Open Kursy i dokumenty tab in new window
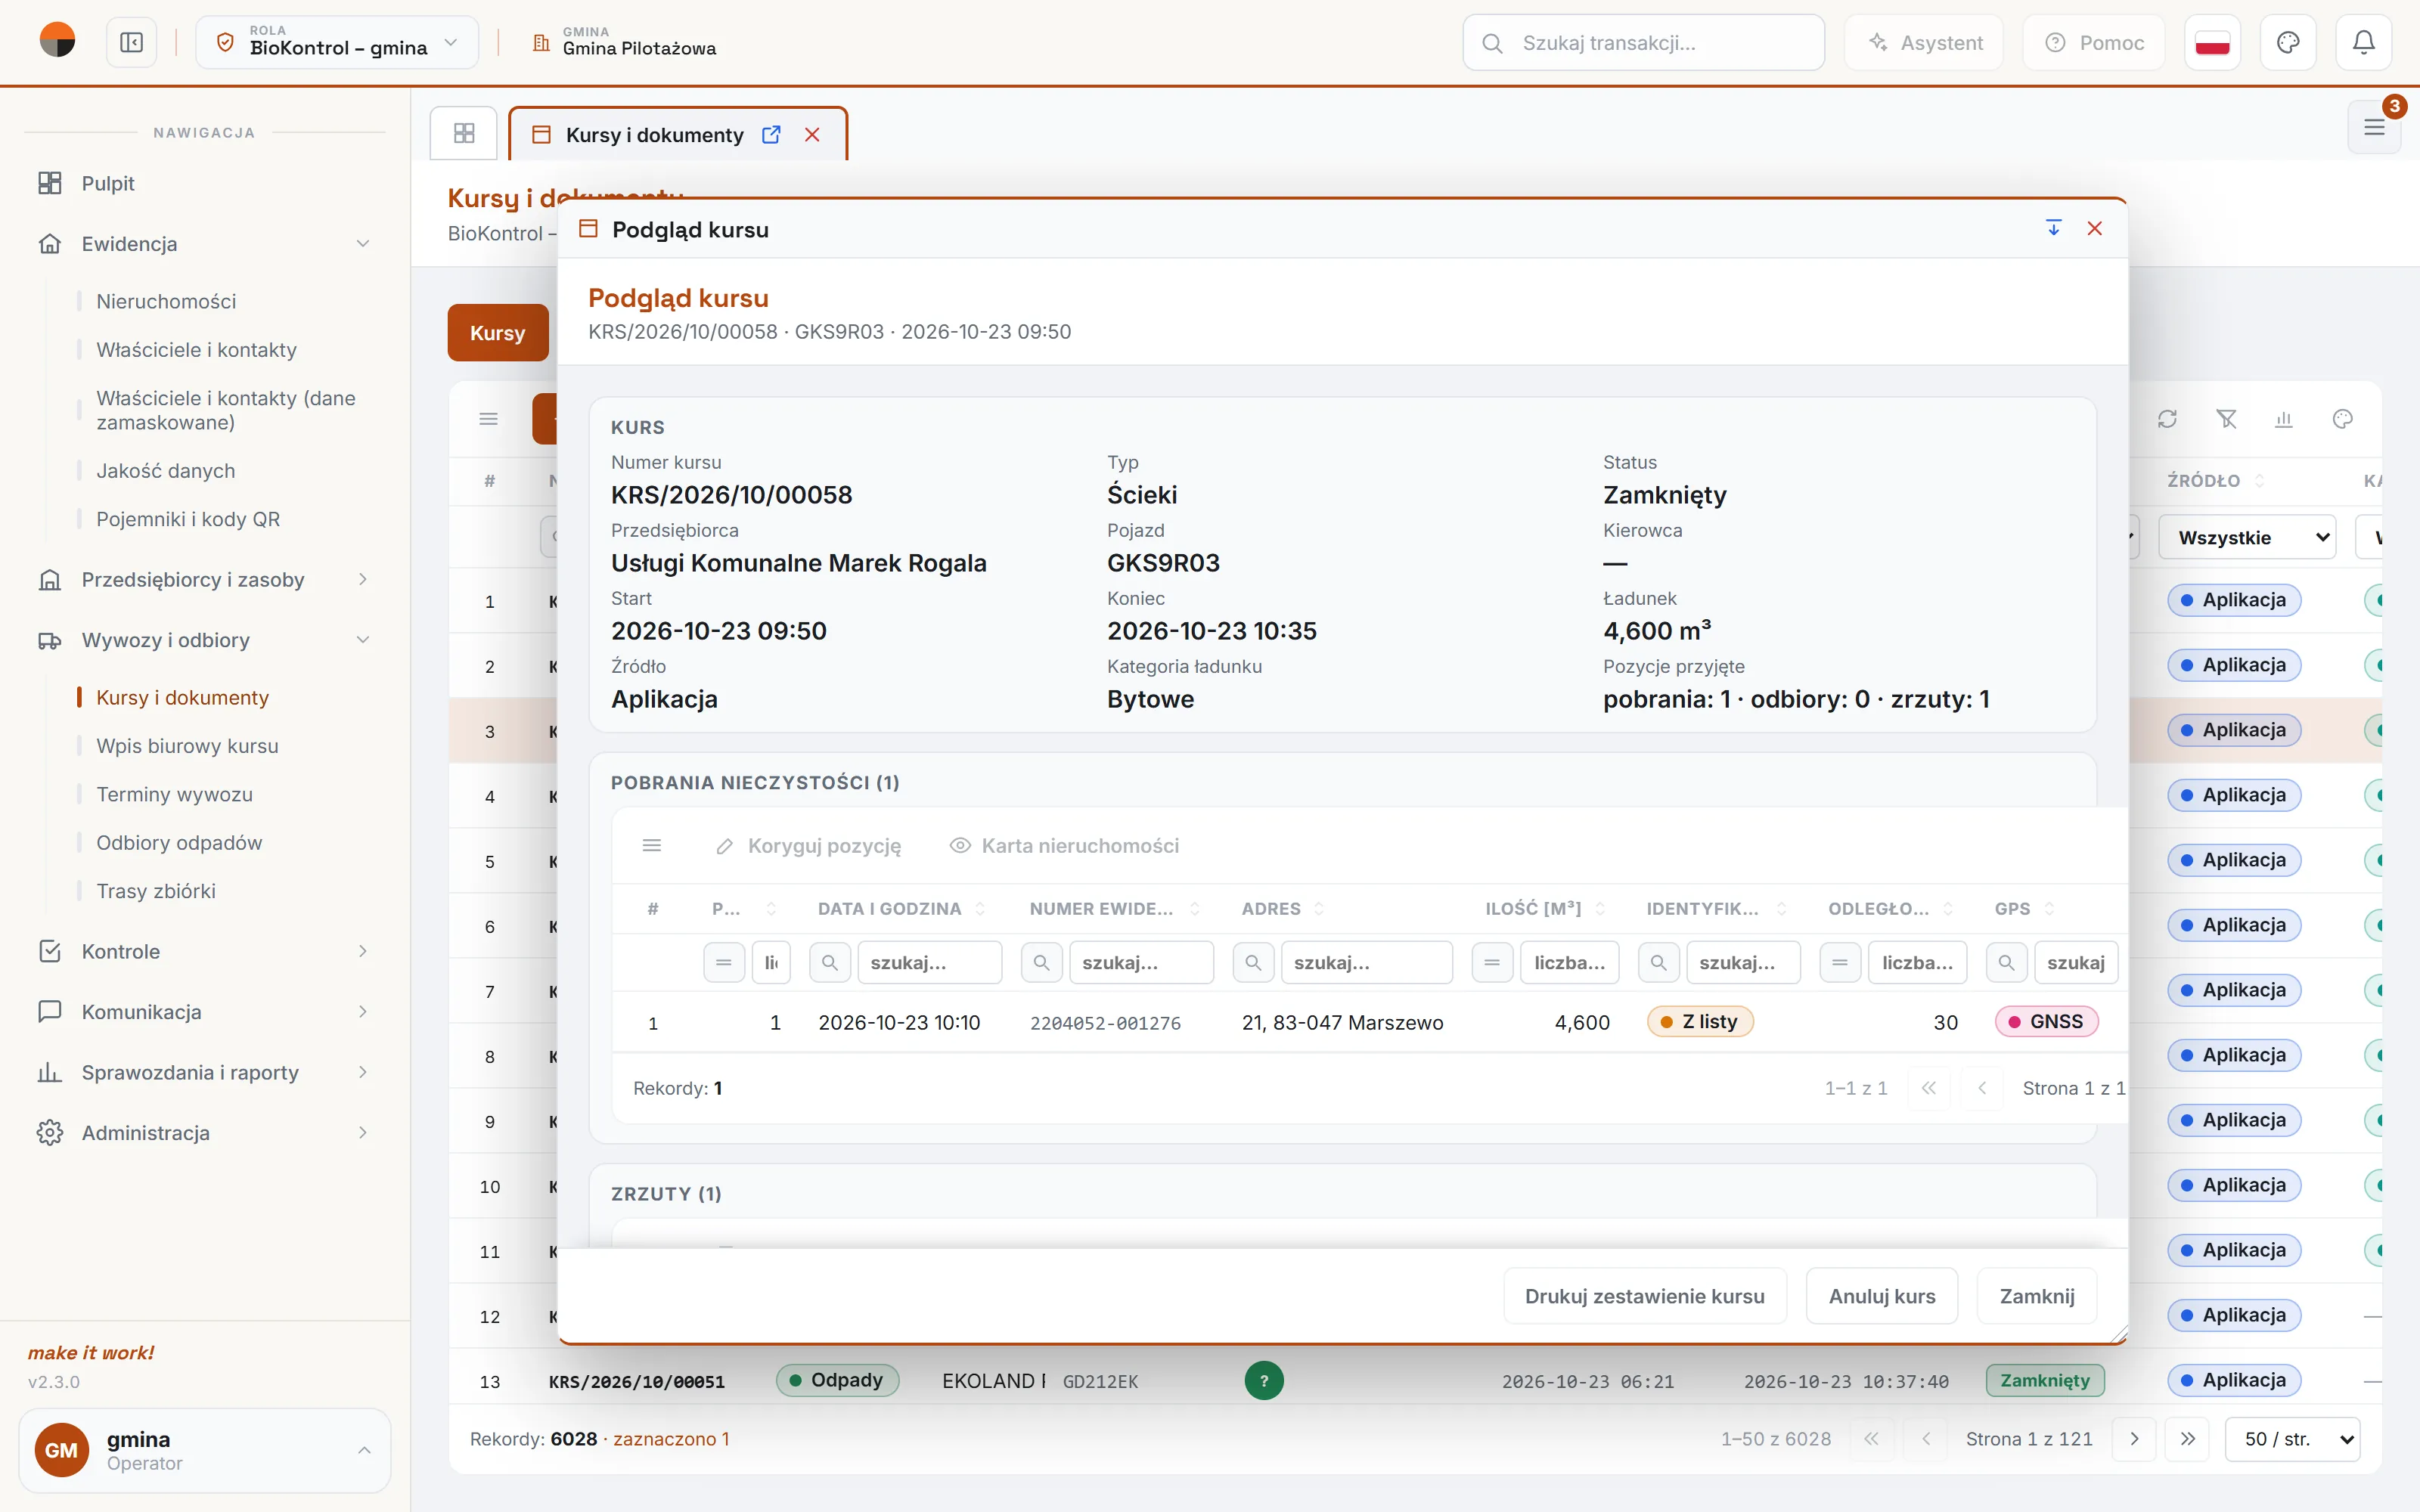The image size is (2420, 1512). [771, 134]
